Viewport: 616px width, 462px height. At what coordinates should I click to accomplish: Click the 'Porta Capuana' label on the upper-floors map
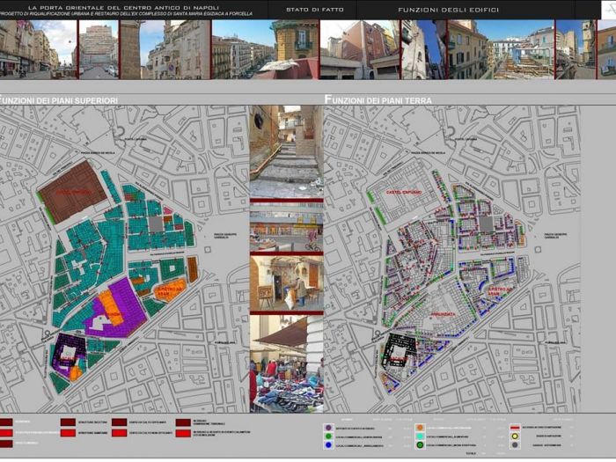136,139
